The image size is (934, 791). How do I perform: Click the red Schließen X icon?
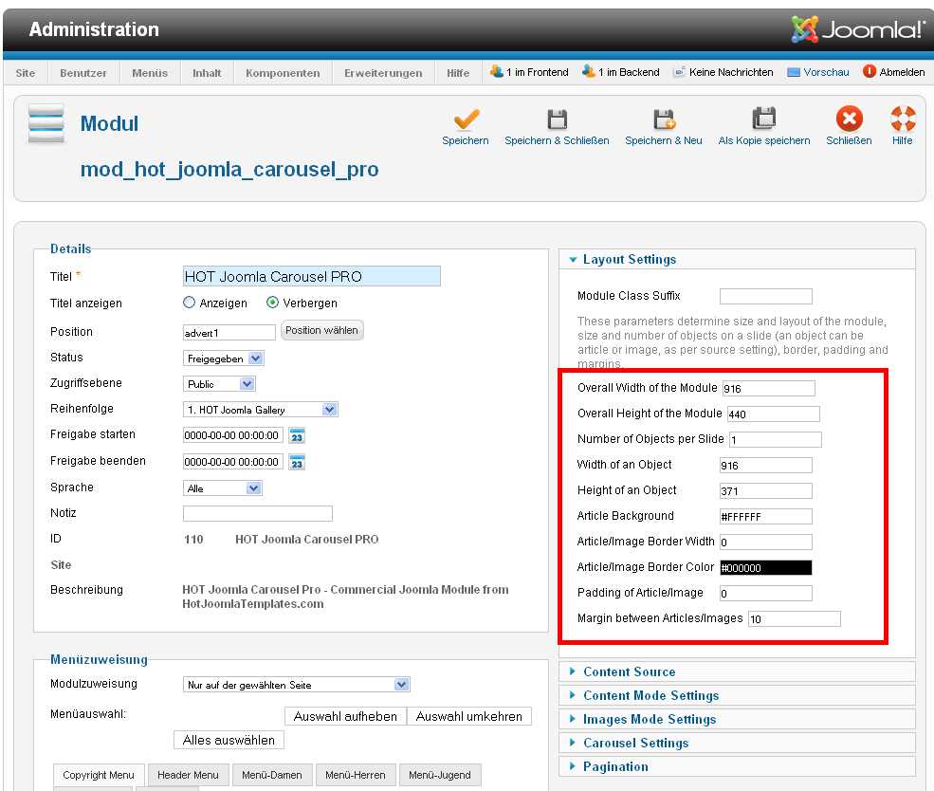tap(849, 118)
